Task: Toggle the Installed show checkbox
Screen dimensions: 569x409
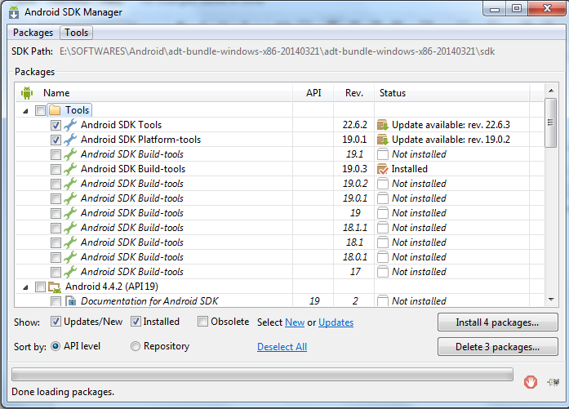Action: click(x=136, y=322)
